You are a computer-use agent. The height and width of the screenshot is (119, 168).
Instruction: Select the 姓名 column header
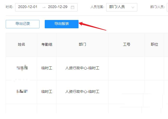(21, 44)
